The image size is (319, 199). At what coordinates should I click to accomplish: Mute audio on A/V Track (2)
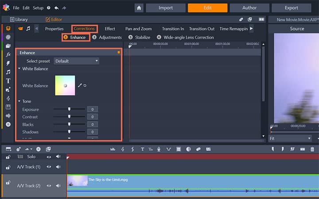point(58,186)
